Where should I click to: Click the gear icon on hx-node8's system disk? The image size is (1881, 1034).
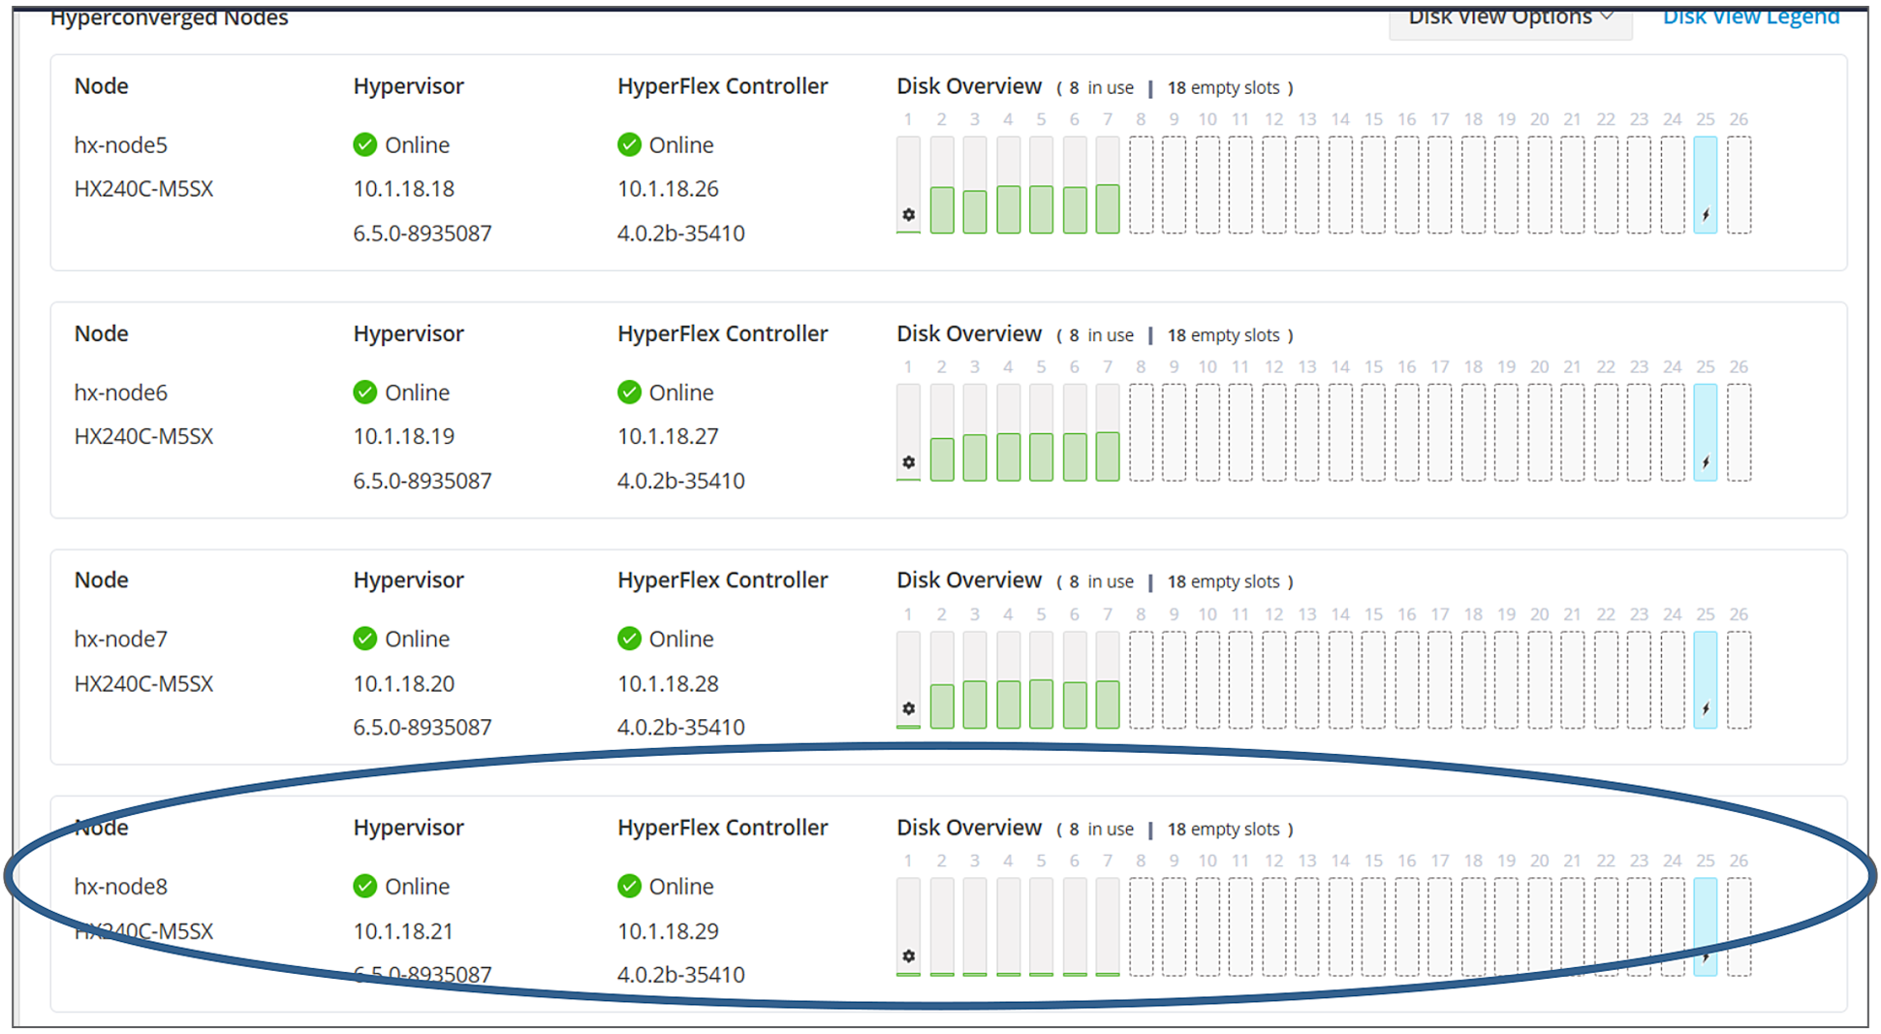click(908, 956)
